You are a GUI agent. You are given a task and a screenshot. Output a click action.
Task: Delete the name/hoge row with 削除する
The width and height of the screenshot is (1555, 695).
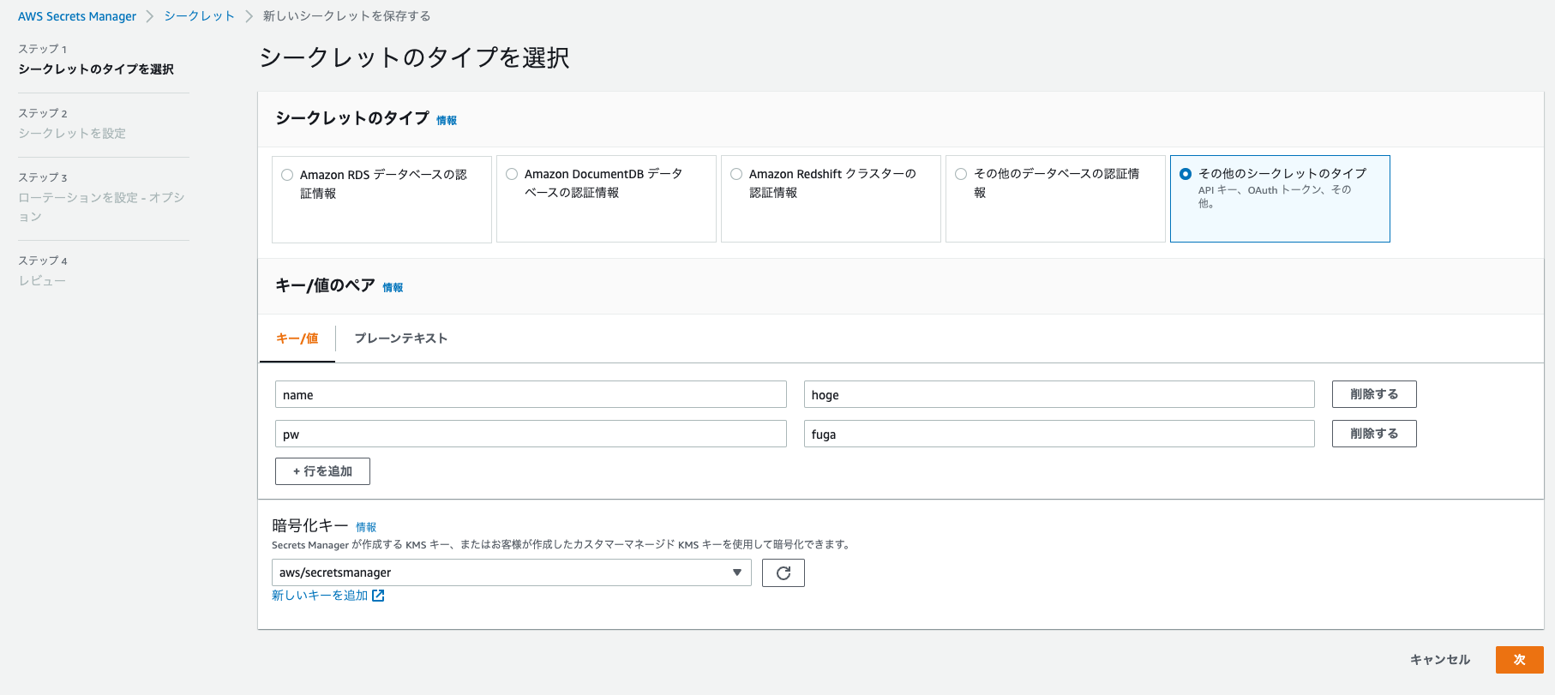[1374, 394]
